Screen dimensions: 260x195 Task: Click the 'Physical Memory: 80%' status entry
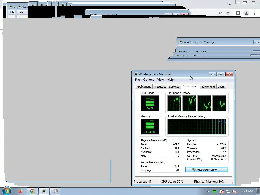pyautogui.click(x=209, y=181)
